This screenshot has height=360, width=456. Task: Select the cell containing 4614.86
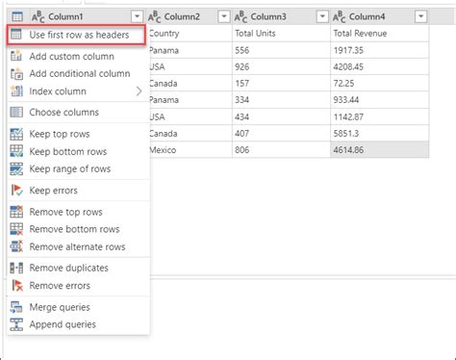pyautogui.click(x=380, y=150)
